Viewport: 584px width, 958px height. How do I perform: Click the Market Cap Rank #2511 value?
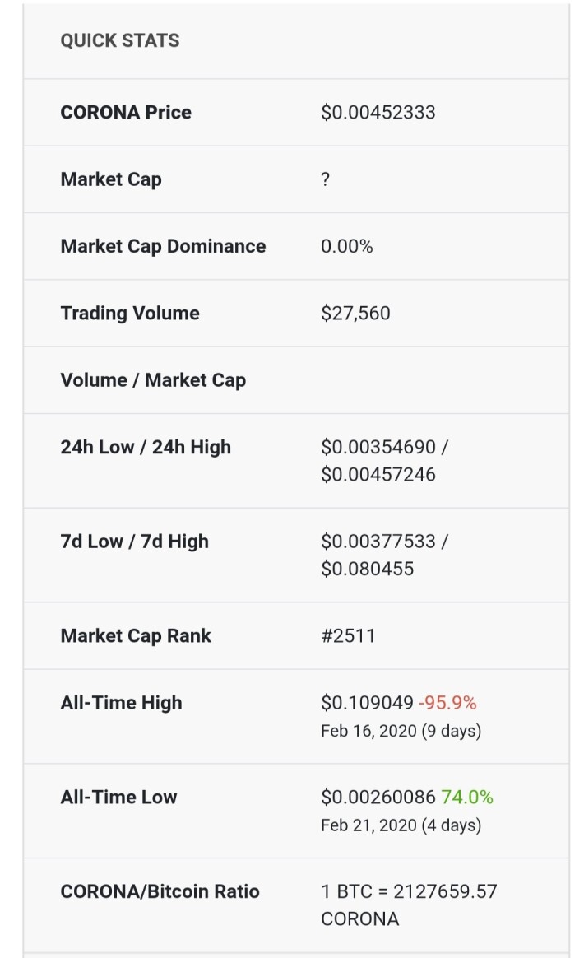[348, 636]
